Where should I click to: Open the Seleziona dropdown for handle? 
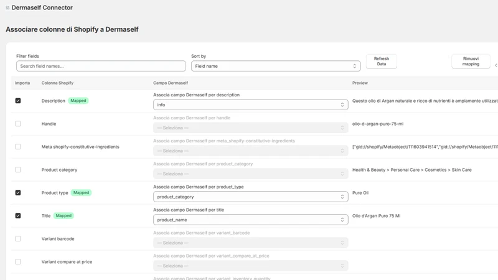251,128
